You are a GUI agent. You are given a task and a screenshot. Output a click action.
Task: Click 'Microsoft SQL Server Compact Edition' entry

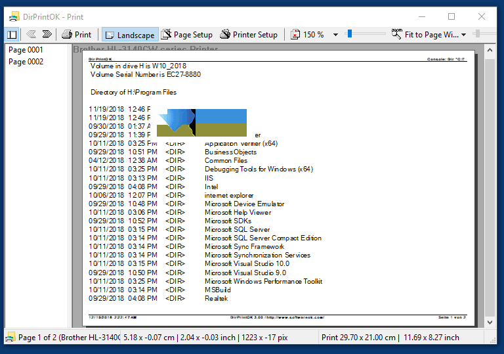[263, 238]
